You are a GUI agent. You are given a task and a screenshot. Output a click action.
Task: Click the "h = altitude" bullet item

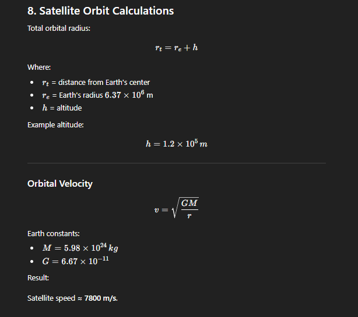(x=62, y=108)
